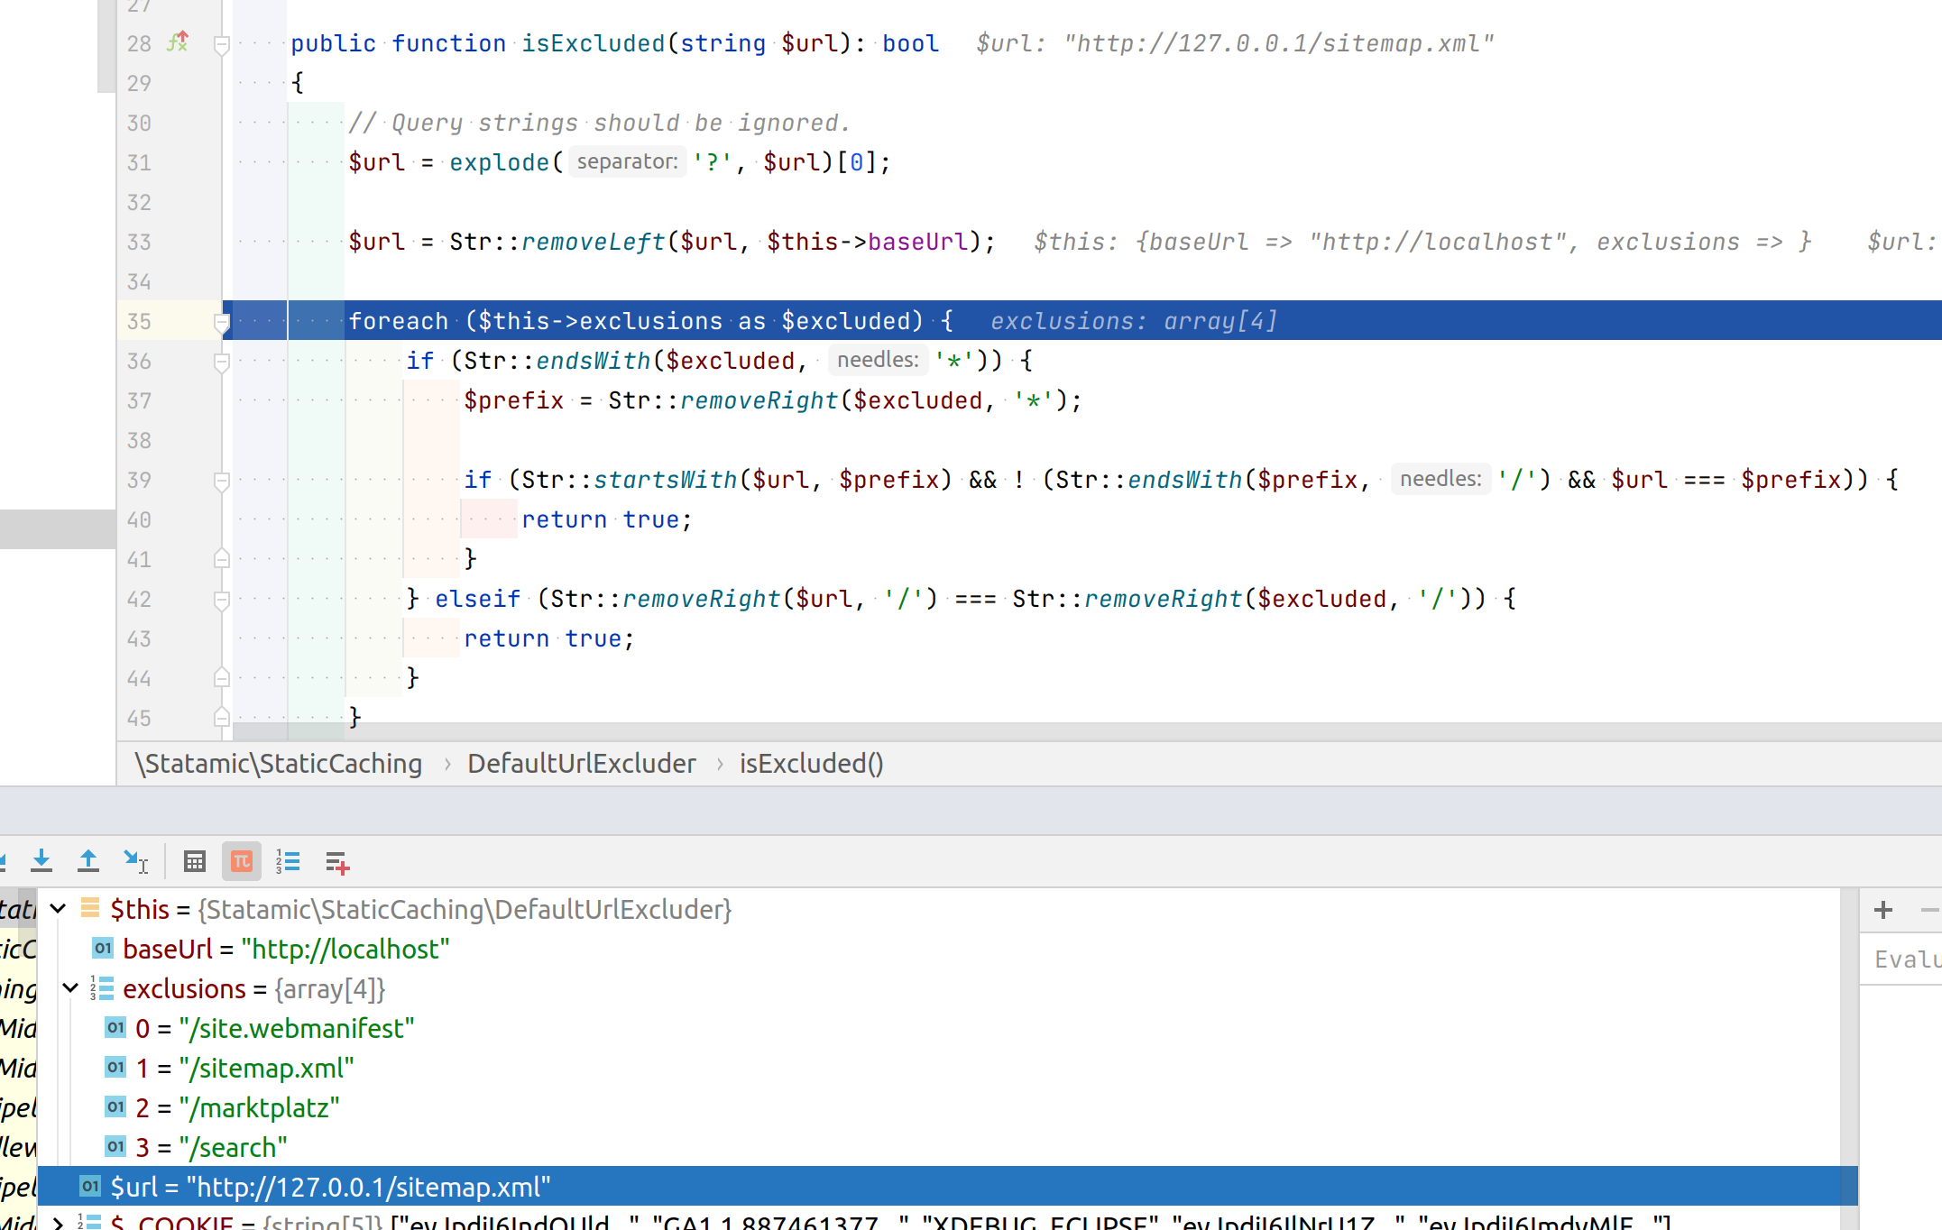
Task: Collapse the $this variable node
Action: [x=59, y=909]
